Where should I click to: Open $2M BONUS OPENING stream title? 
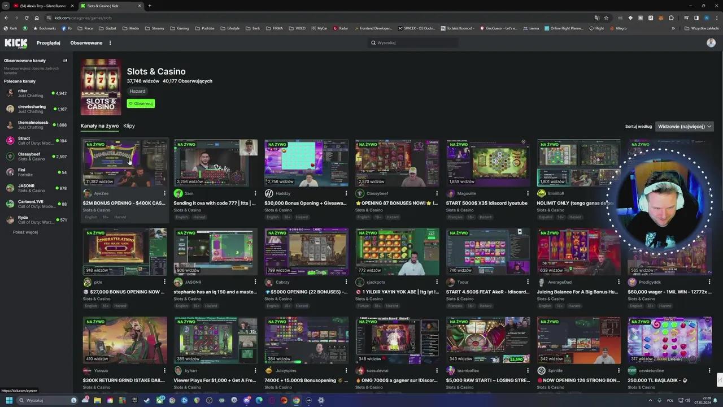pyautogui.click(x=124, y=203)
